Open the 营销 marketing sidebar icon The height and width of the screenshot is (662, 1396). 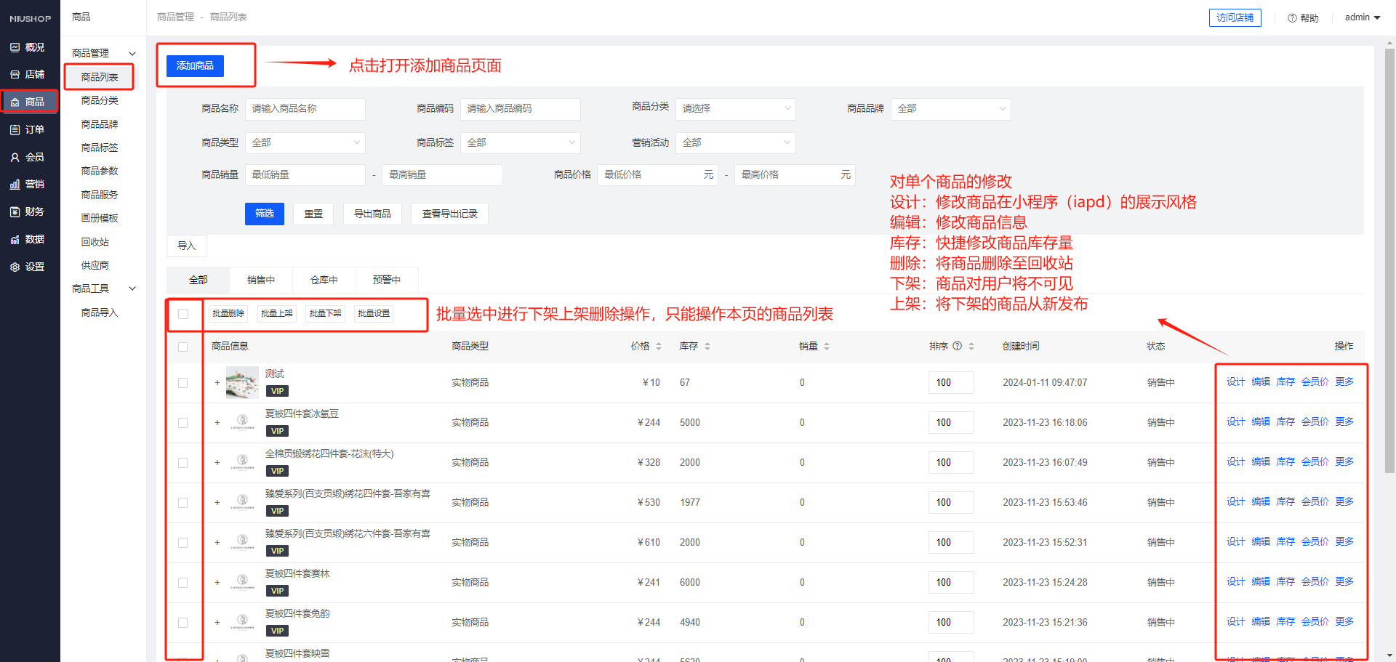(15, 185)
